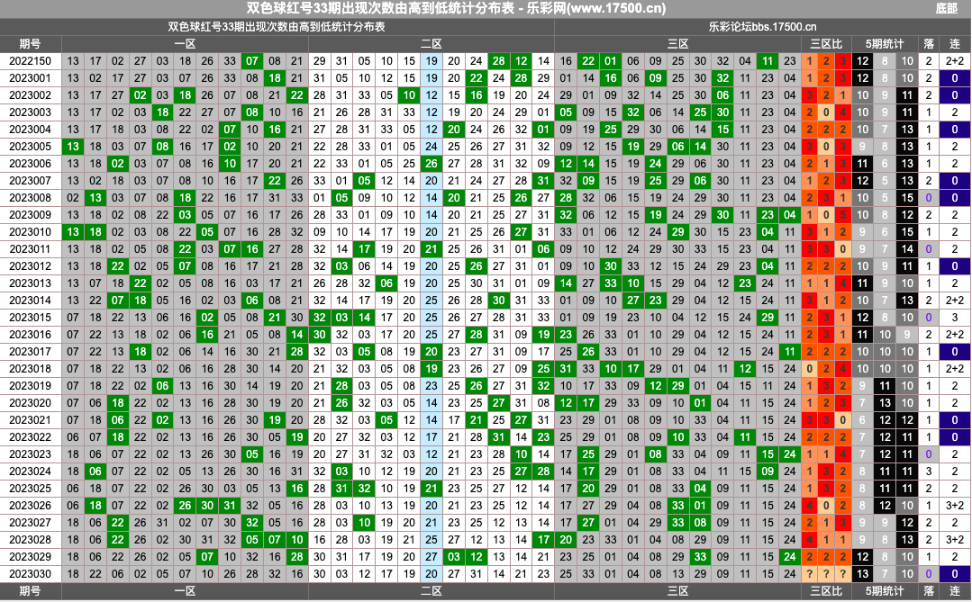Viewport: 972px width, 602px height.
Task: Click green 03 cell in row 2023009
Action: [x=185, y=215]
